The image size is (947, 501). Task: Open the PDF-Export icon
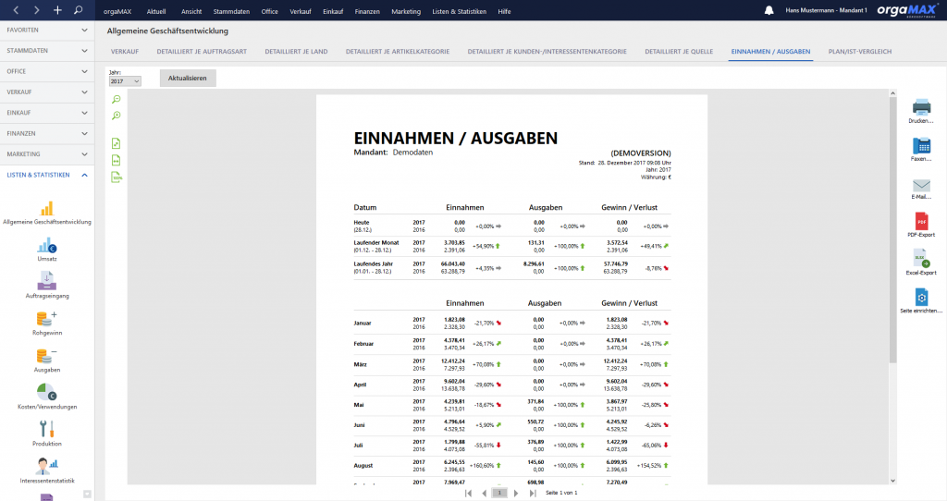click(921, 221)
